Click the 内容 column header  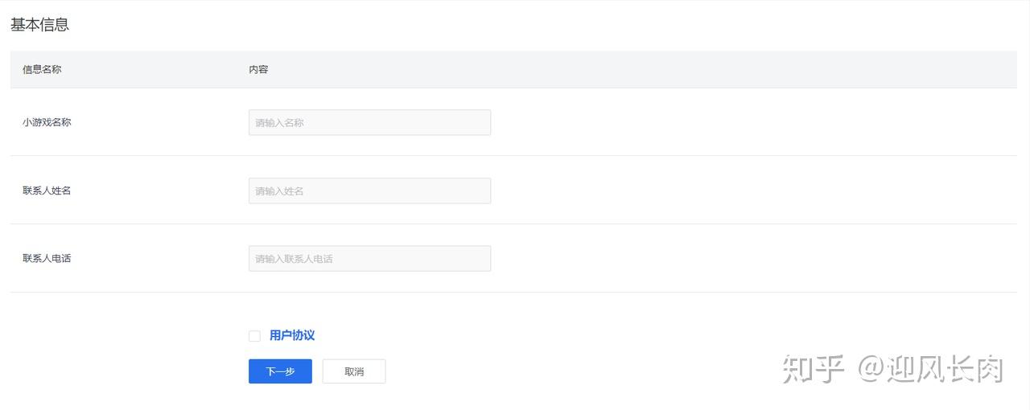(x=258, y=69)
